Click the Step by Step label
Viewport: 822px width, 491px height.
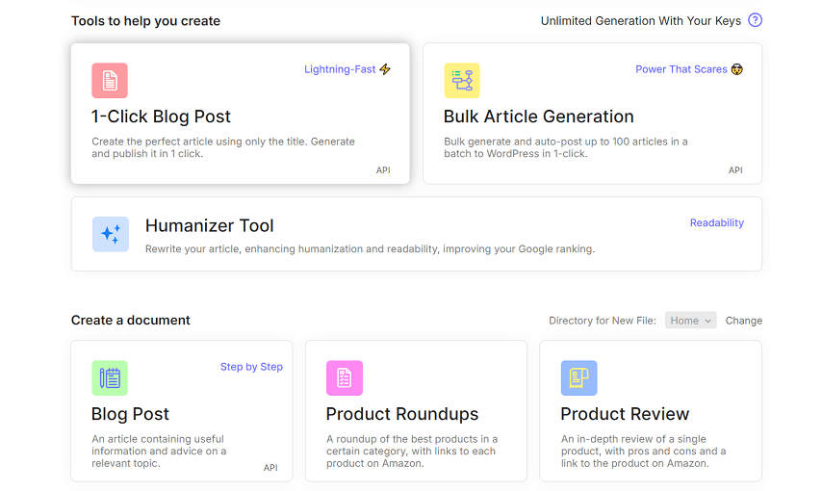251,367
